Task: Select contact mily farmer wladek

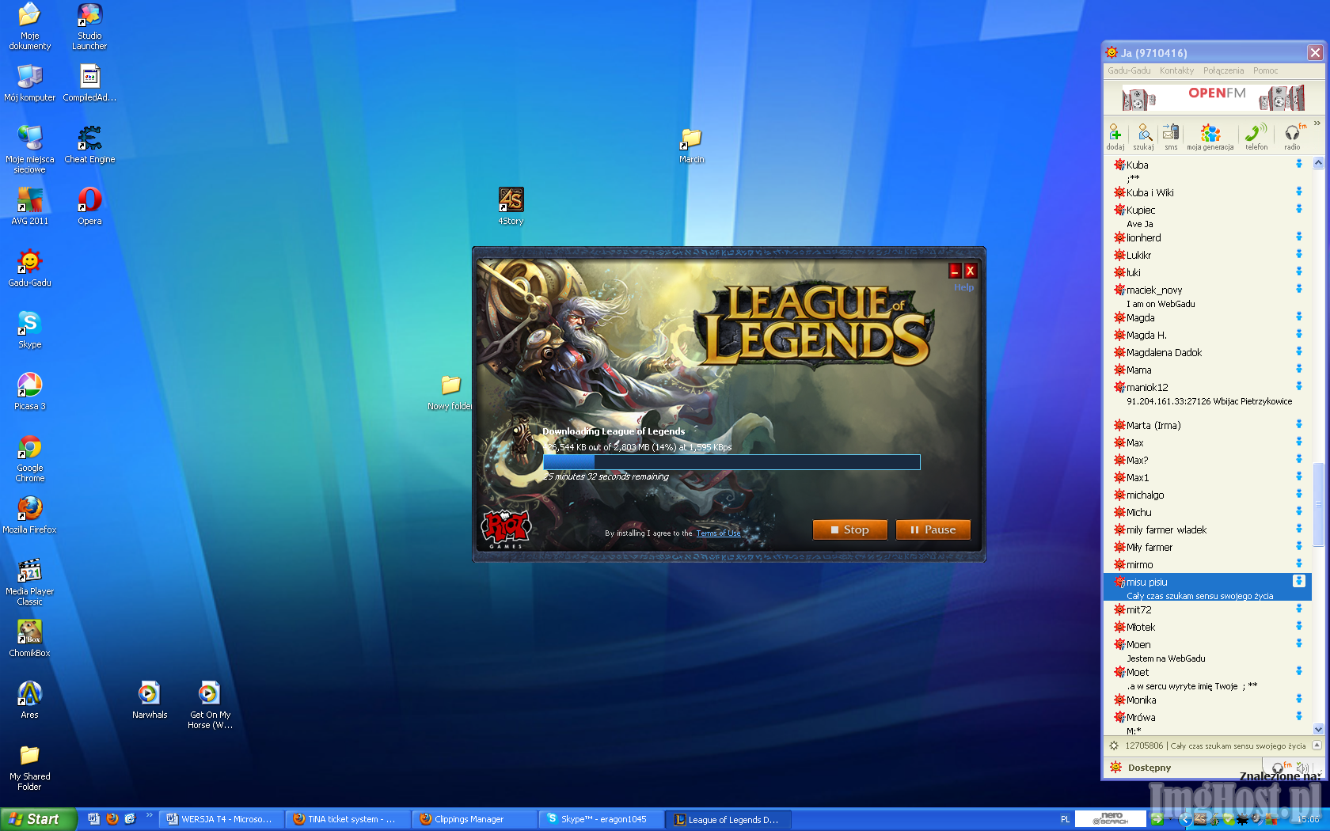Action: pos(1208,529)
